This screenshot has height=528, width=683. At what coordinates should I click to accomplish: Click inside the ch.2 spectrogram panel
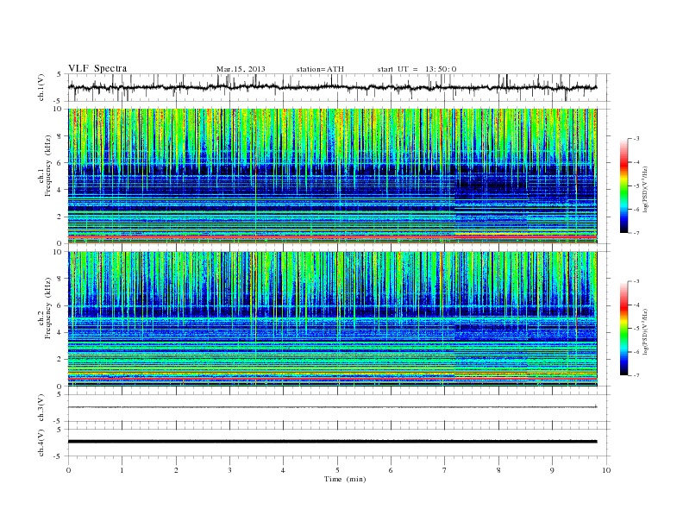click(x=332, y=318)
